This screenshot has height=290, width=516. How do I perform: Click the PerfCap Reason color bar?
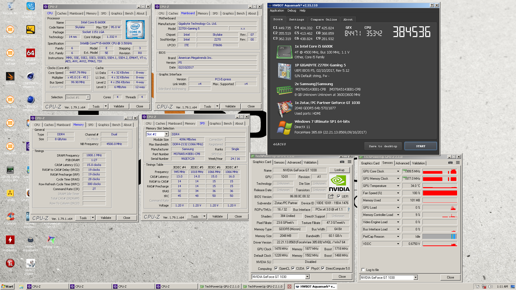(x=440, y=237)
